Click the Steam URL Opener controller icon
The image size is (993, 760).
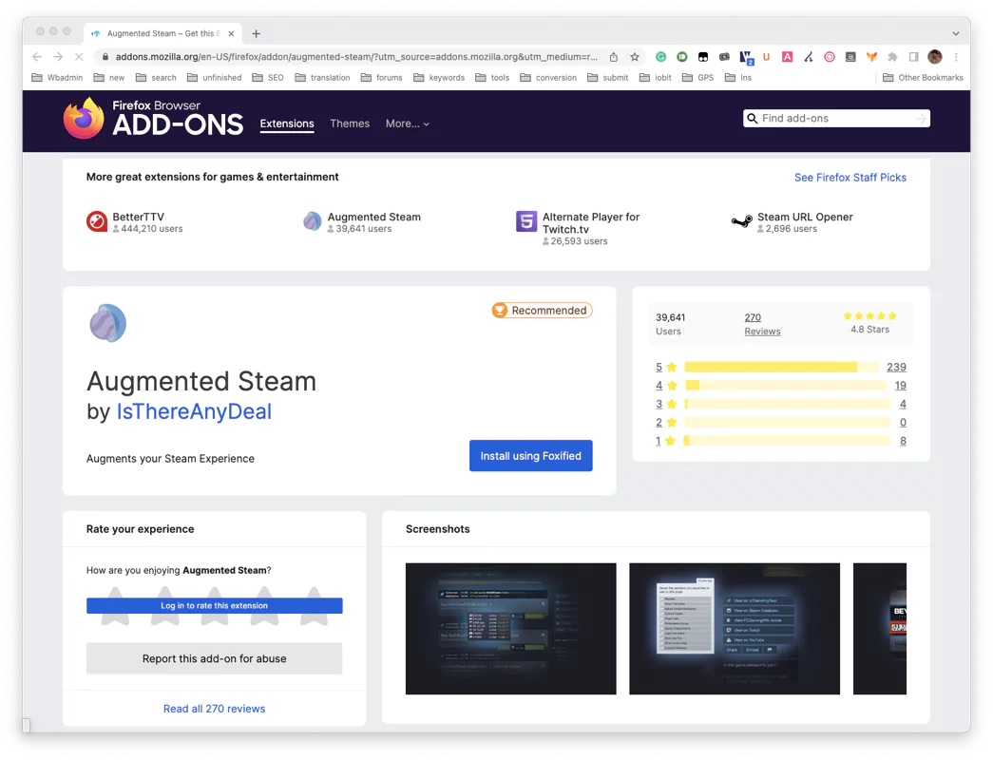point(742,220)
